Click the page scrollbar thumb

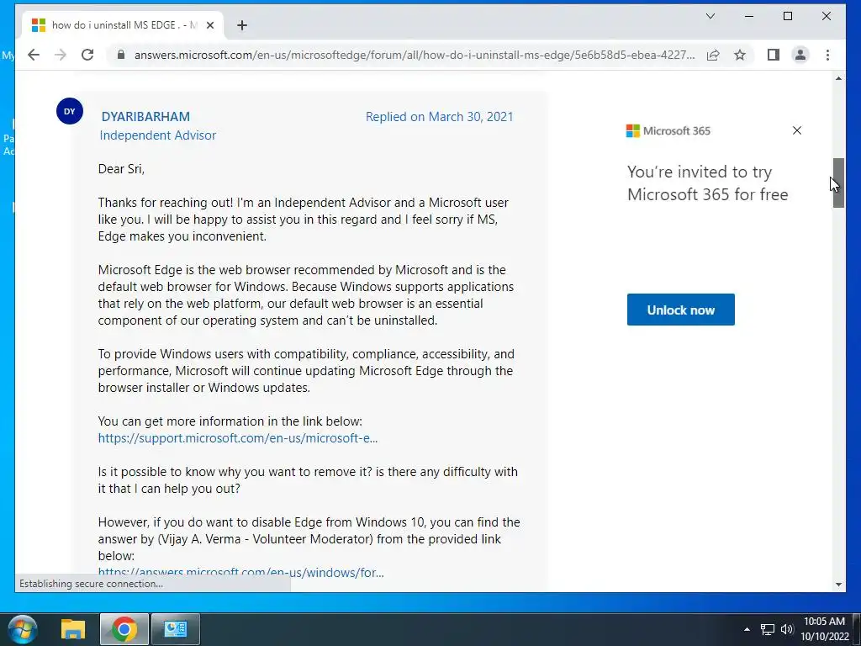(x=838, y=183)
